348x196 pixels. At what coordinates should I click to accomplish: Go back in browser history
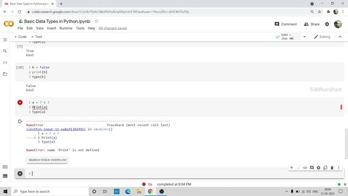coord(5,12)
